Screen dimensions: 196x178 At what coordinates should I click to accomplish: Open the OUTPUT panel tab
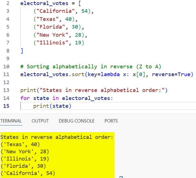pos(40,121)
